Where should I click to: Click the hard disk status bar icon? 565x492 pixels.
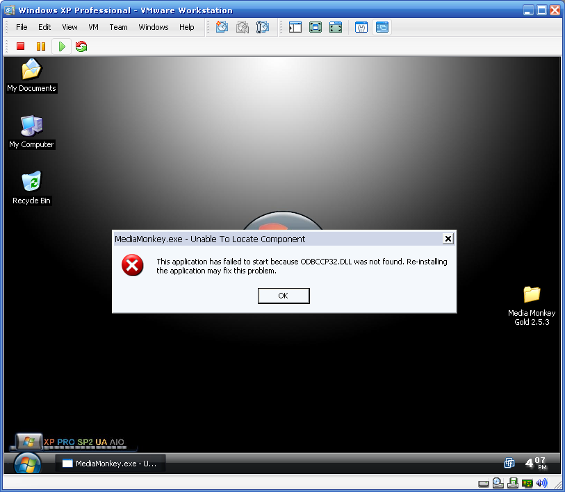(483, 484)
